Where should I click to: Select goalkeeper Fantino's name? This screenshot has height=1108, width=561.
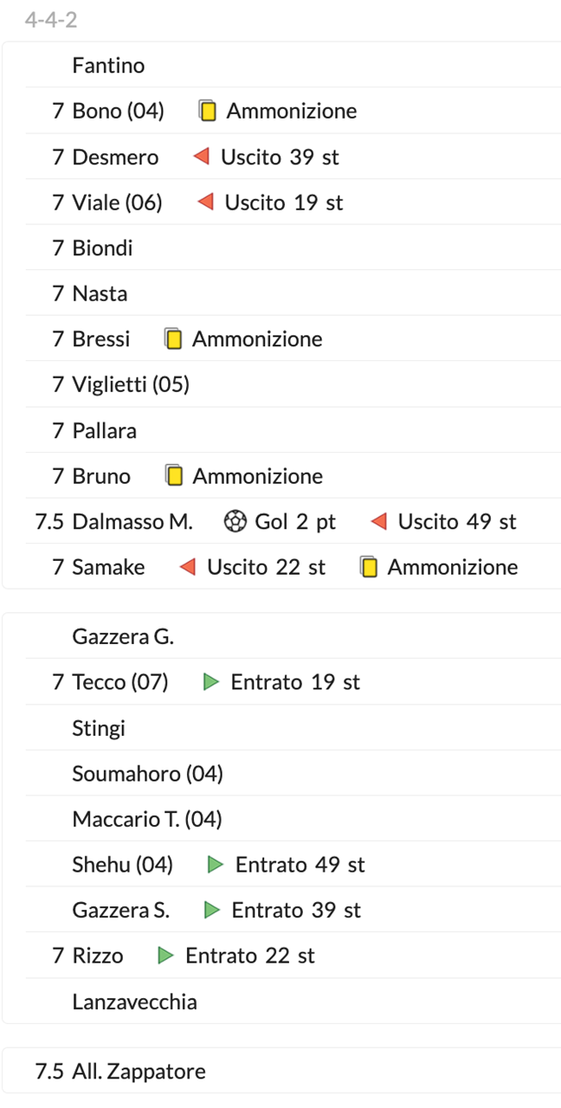point(108,66)
